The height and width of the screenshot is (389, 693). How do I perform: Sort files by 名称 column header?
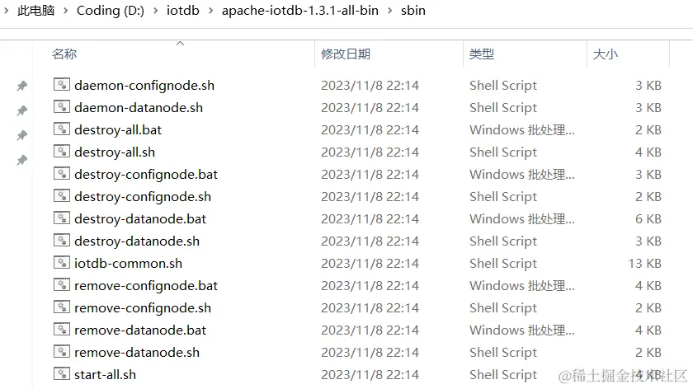64,54
